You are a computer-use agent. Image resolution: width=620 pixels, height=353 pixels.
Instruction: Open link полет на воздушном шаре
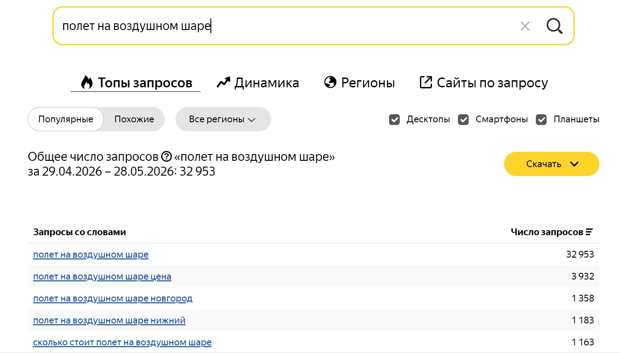tap(91, 254)
